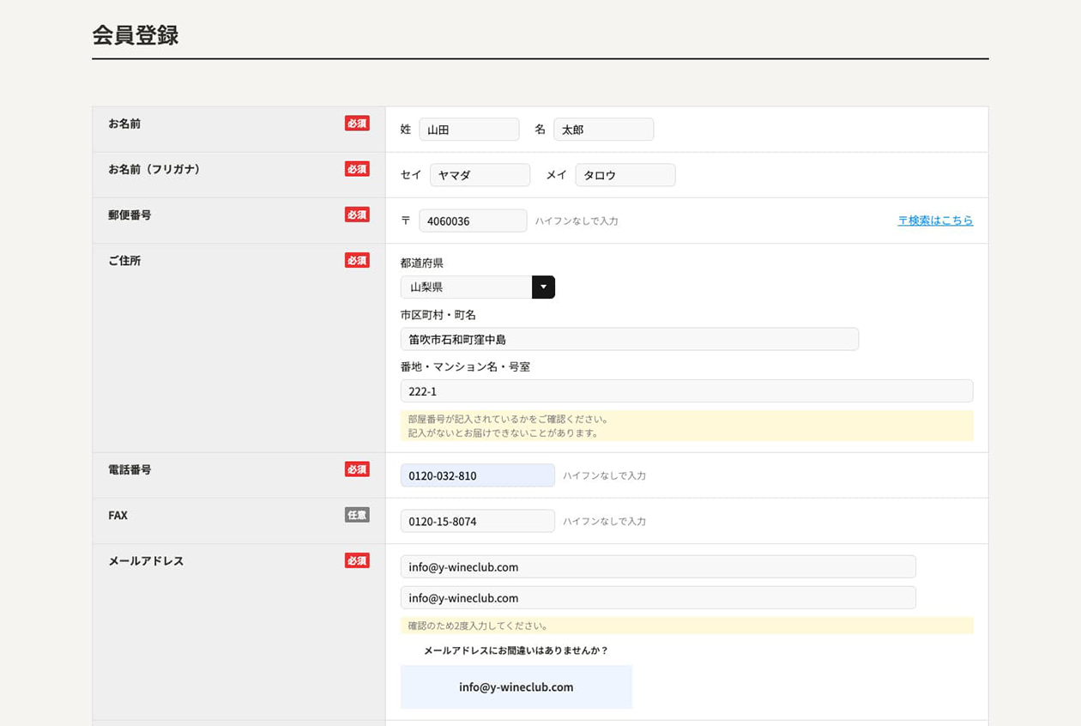Click the 名 field containing 太郎

point(604,130)
